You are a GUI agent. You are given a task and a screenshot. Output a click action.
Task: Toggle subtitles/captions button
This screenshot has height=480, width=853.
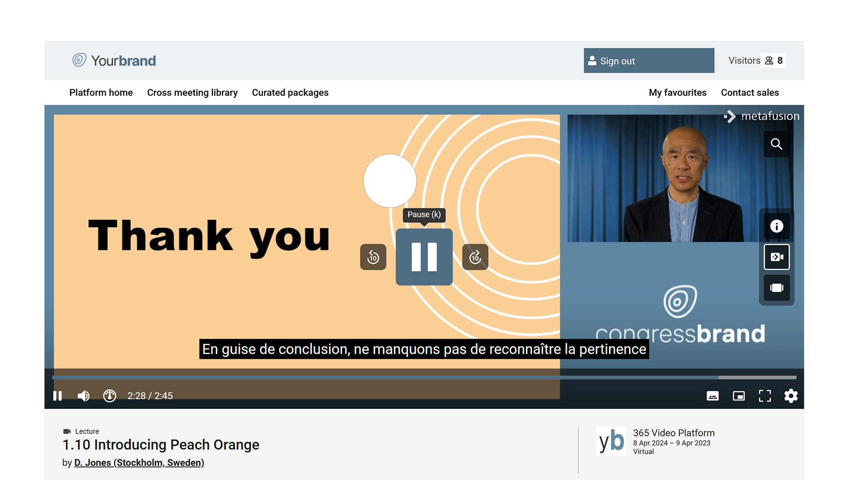tap(713, 396)
